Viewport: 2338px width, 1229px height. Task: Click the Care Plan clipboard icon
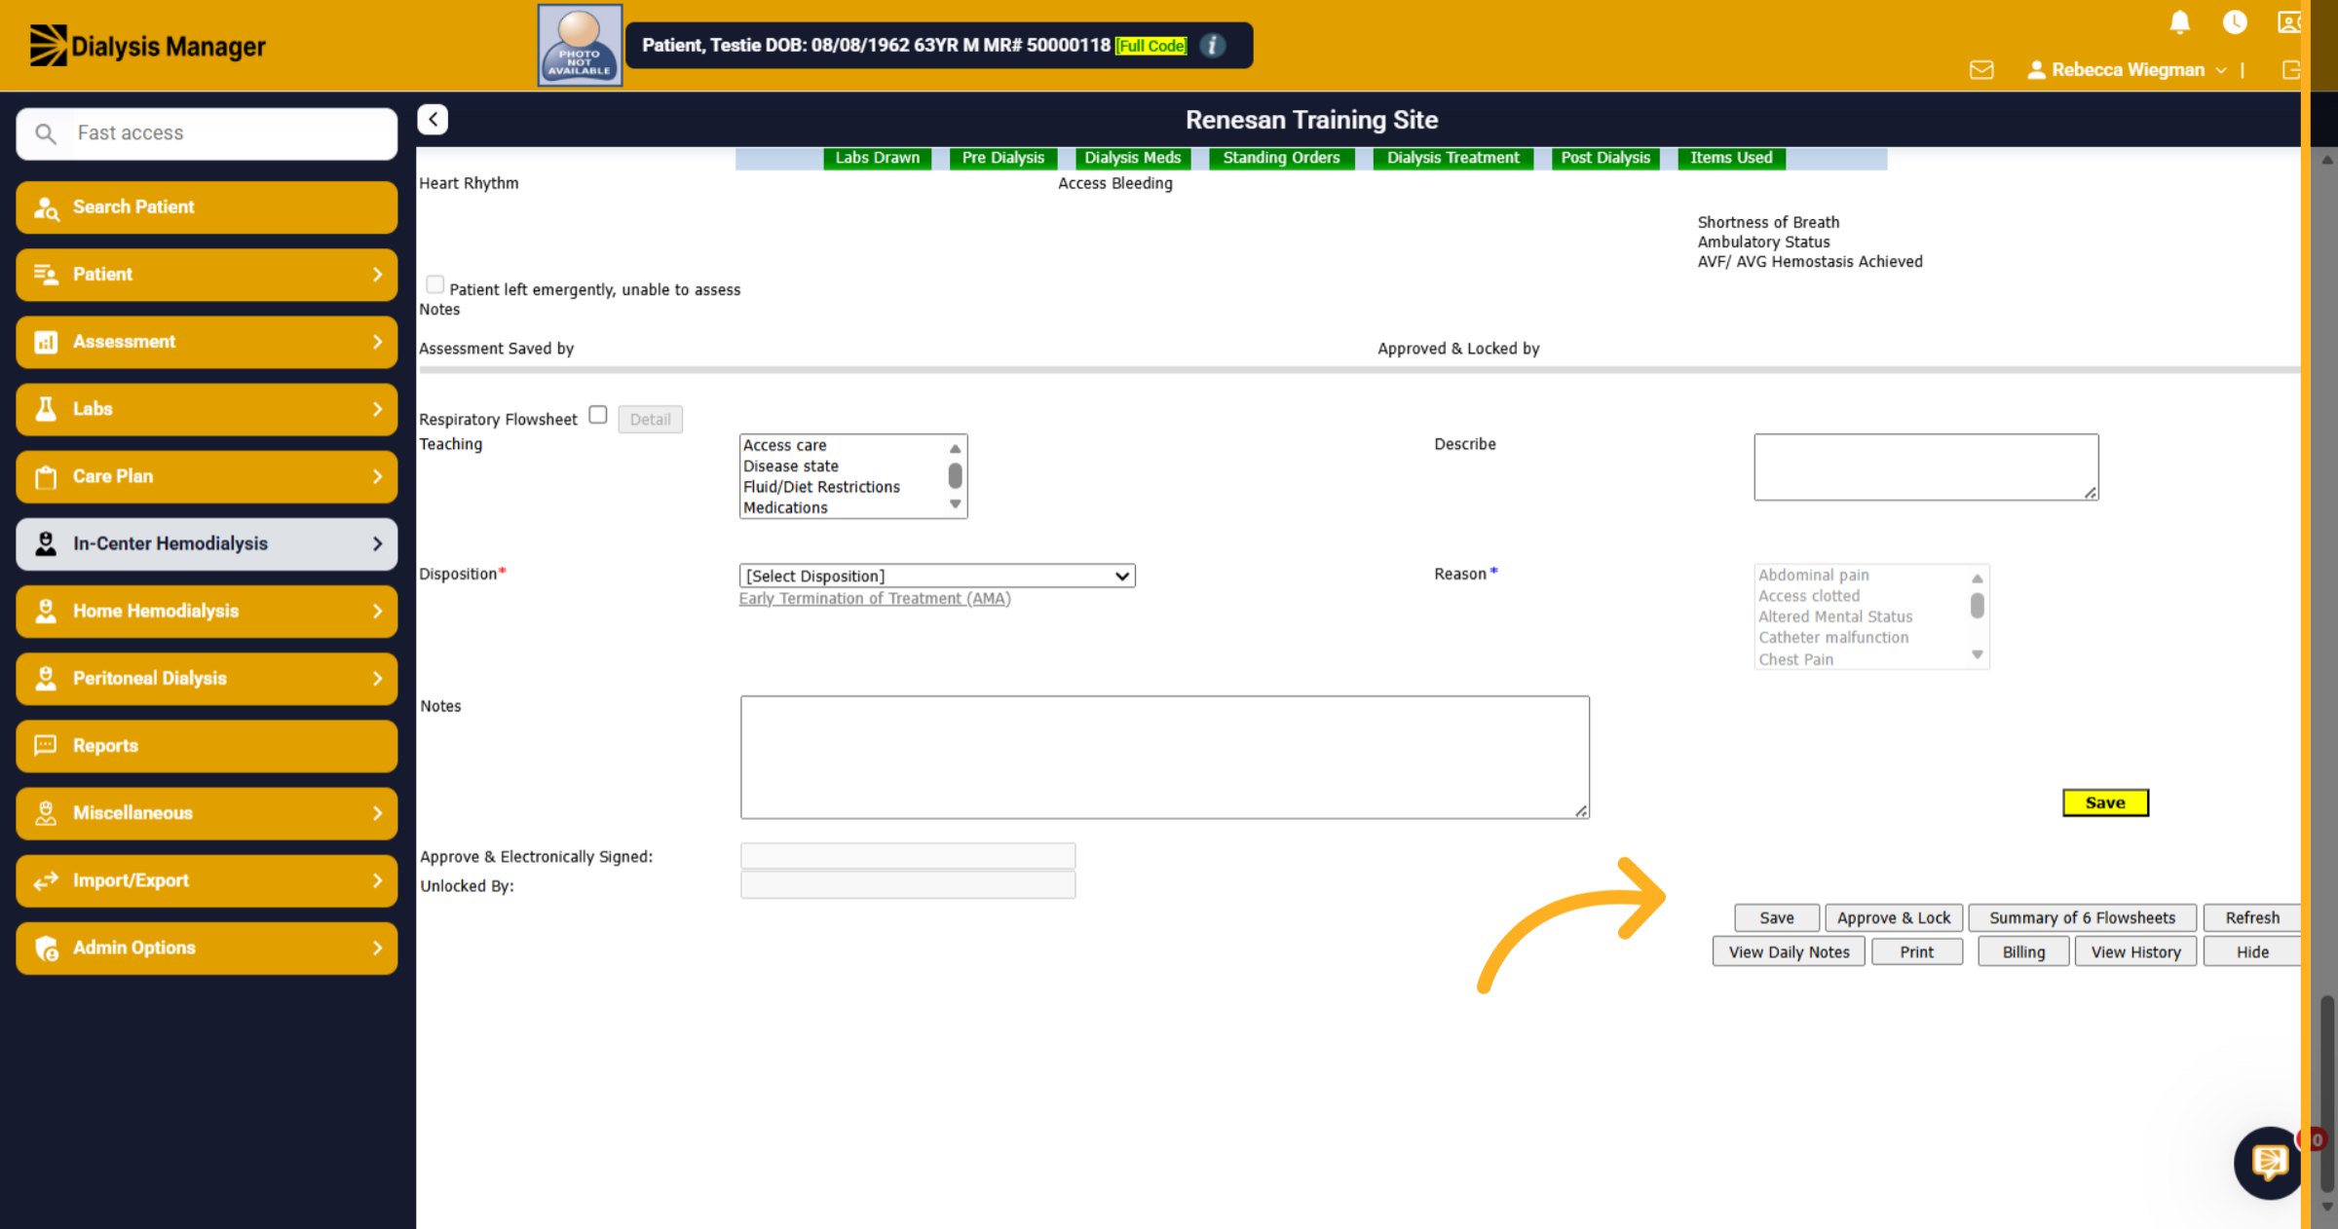pos(46,477)
